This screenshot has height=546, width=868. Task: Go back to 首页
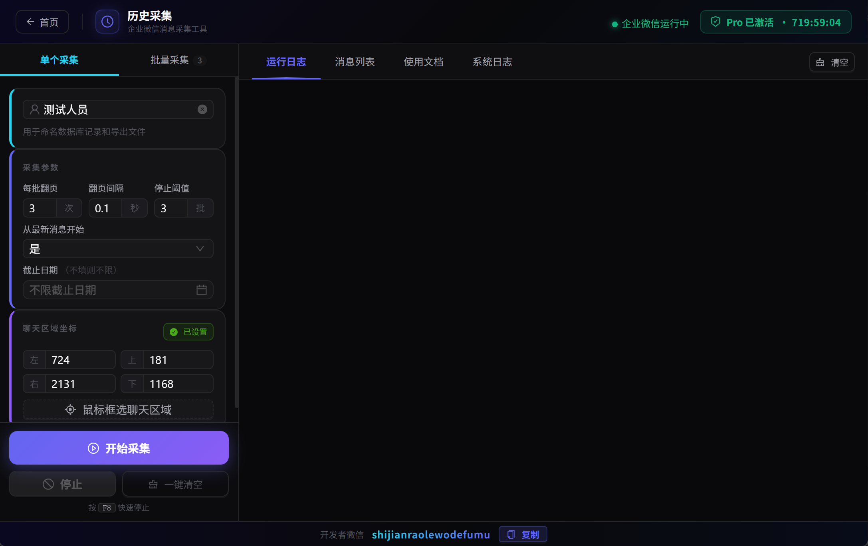pyautogui.click(x=42, y=22)
